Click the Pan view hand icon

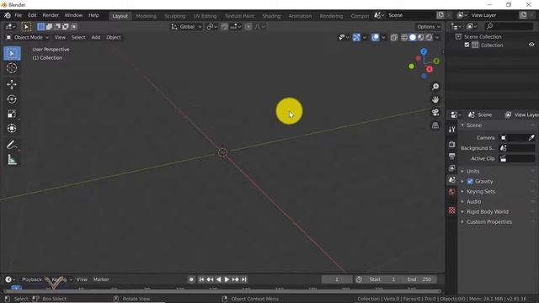tap(435, 99)
